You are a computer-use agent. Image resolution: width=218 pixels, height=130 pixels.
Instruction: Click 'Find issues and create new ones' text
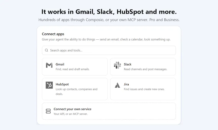tap(144, 89)
